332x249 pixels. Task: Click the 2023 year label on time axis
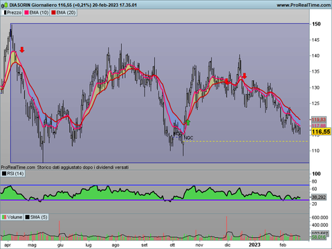tap(255, 245)
